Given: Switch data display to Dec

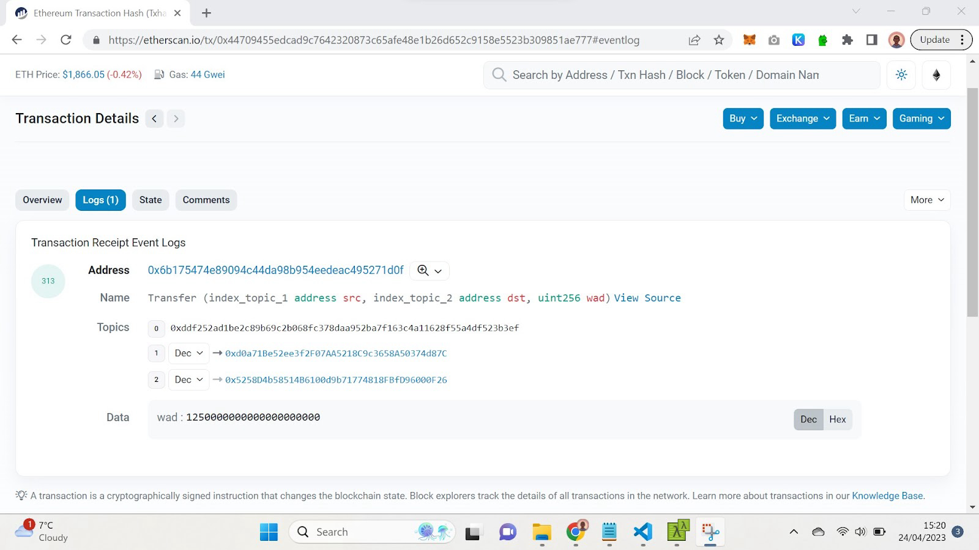Looking at the screenshot, I should click(808, 419).
